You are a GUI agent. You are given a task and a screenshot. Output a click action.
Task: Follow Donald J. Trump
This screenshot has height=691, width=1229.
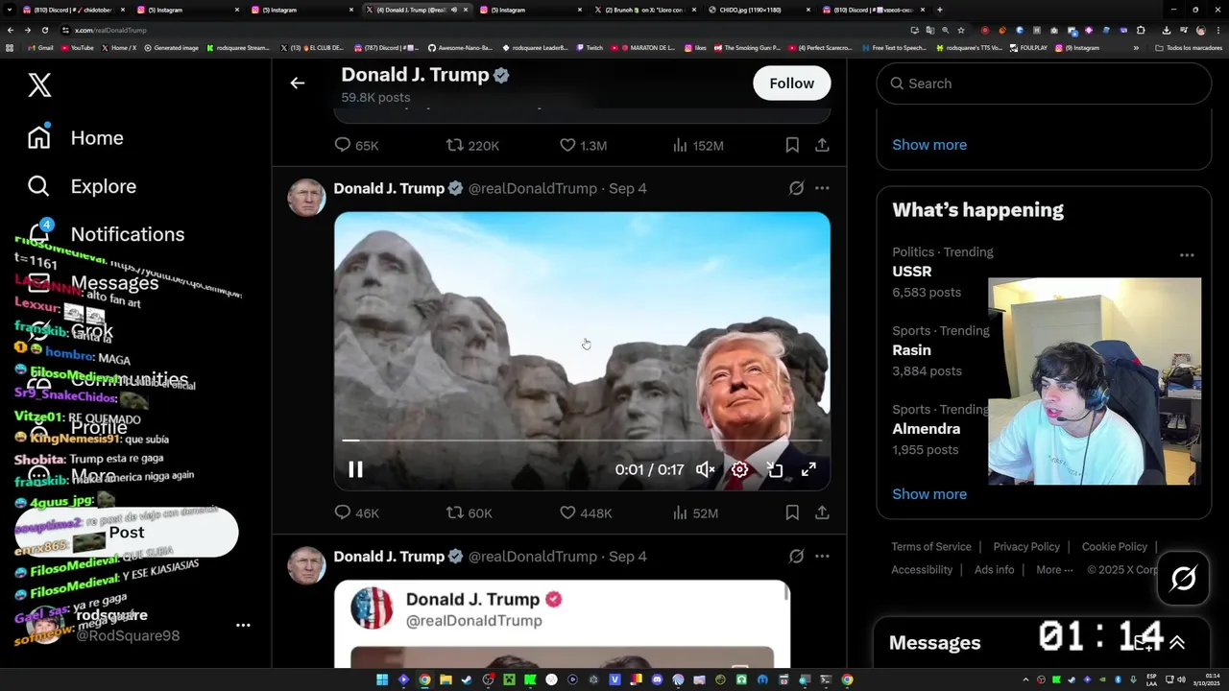[791, 83]
